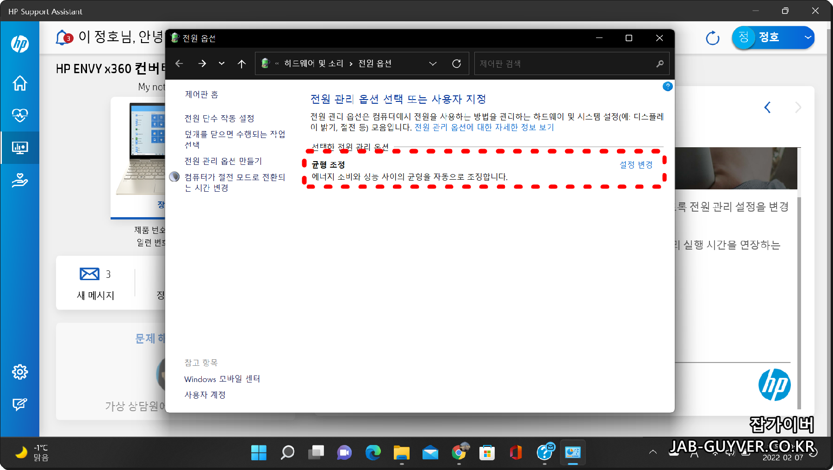
Task: Click previous arrow in HP right panel
Action: (x=767, y=107)
